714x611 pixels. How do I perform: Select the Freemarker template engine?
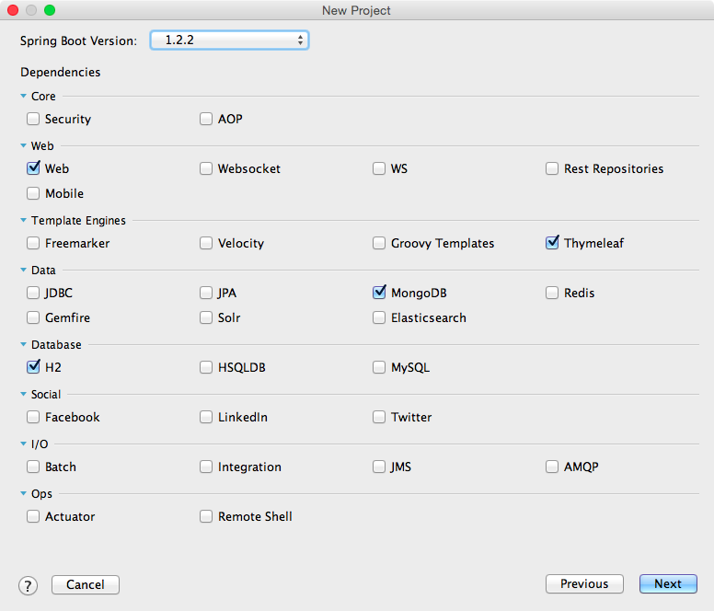coord(33,243)
